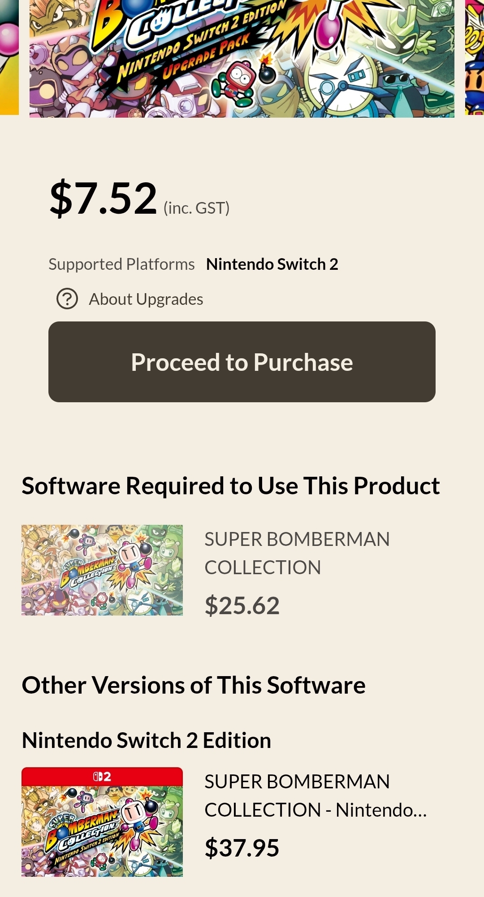Select the Nintendo Switch 2 platform text
The width and height of the screenshot is (484, 897).
272,264
